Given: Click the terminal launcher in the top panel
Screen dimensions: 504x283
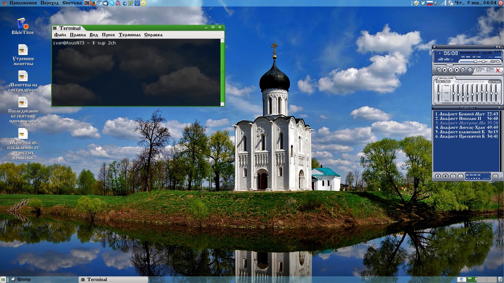Looking at the screenshot, I should tap(87, 3).
